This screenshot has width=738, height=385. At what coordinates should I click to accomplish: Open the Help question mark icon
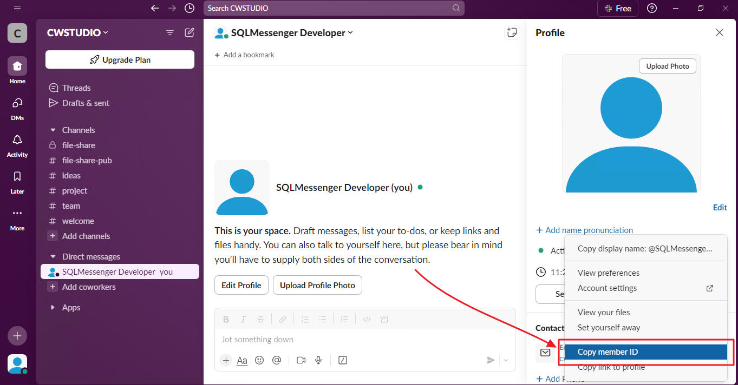(x=652, y=8)
